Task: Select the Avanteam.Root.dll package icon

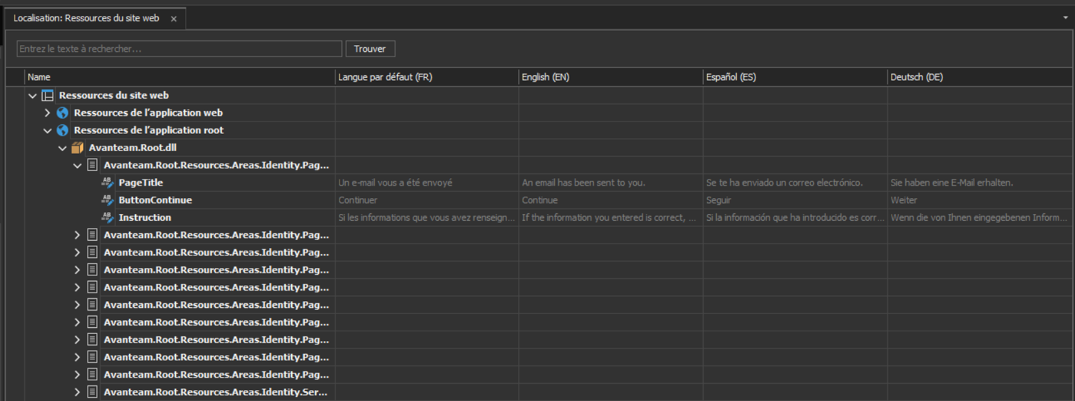Action: coord(77,148)
